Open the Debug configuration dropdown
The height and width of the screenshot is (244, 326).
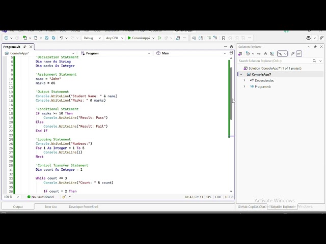click(x=92, y=38)
